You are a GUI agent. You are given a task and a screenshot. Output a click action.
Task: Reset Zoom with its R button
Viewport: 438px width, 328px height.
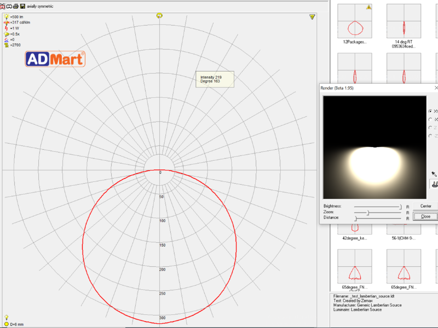407,213
